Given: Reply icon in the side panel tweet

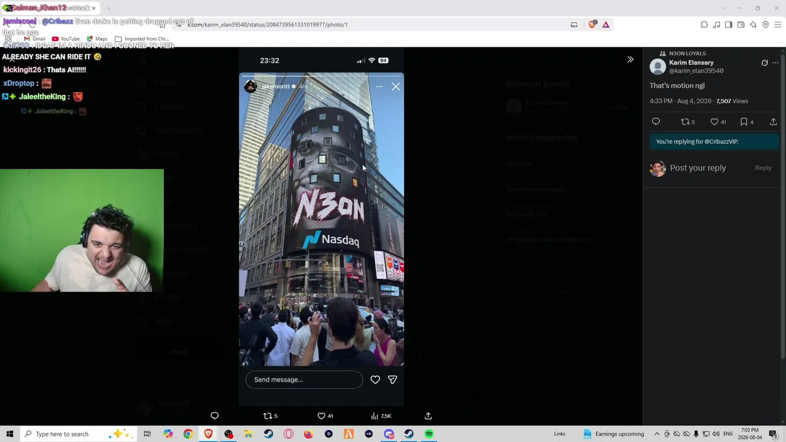Looking at the screenshot, I should click(x=656, y=122).
